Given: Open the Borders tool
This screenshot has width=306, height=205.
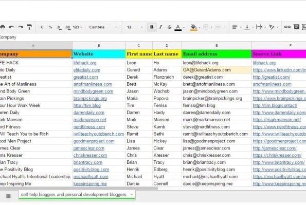Looking at the screenshot, I should [206, 27].
